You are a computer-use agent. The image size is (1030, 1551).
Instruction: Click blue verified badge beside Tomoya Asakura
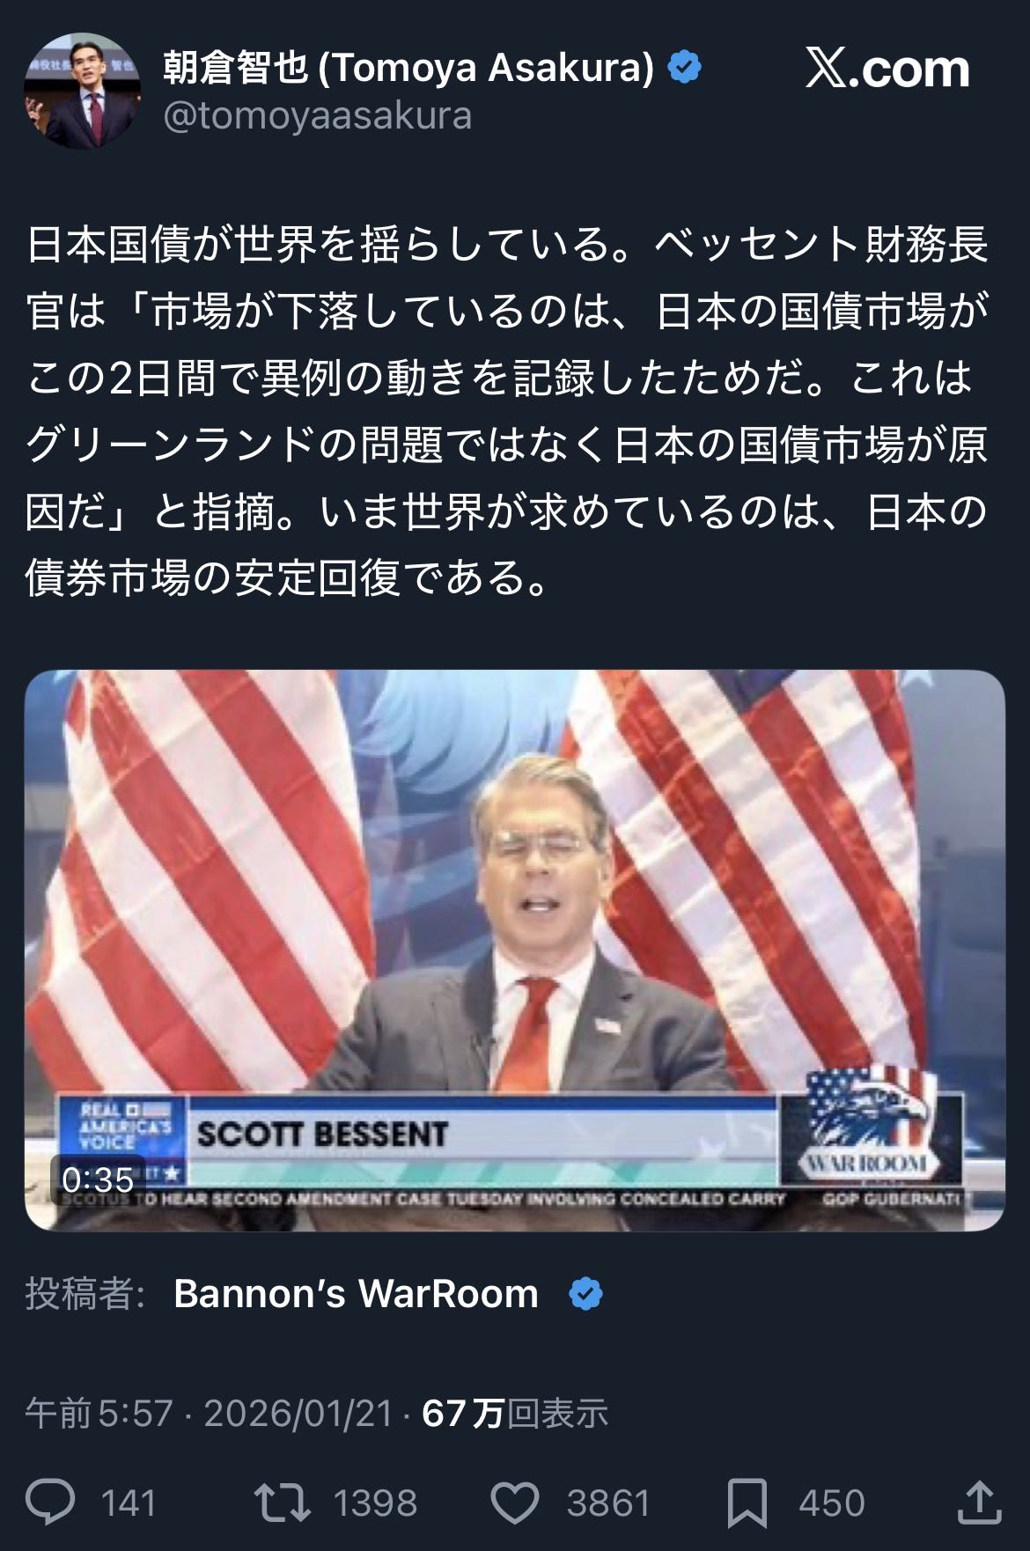pos(685,68)
